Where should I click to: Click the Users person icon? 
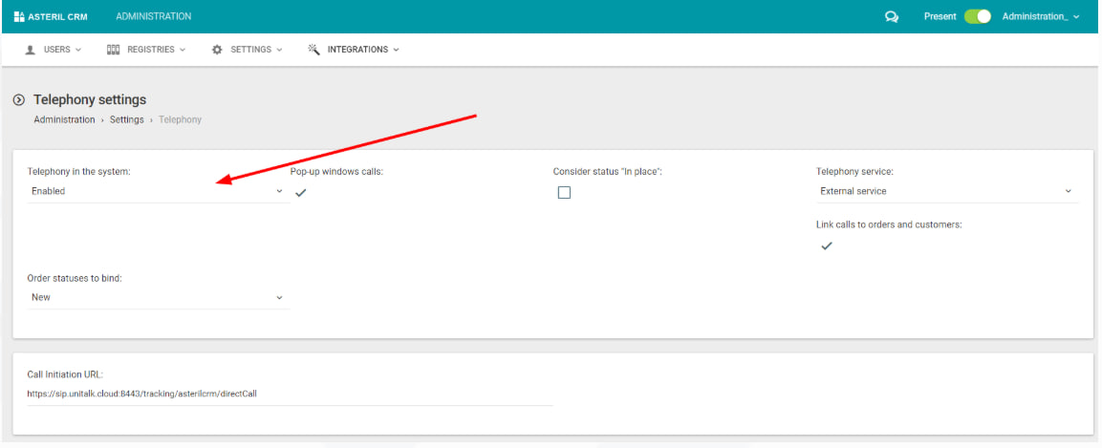click(x=31, y=50)
